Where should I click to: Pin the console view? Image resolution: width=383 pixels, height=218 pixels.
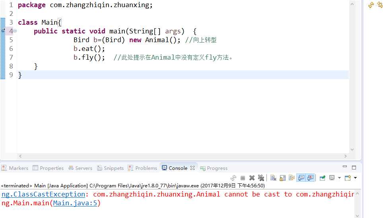[323, 178]
